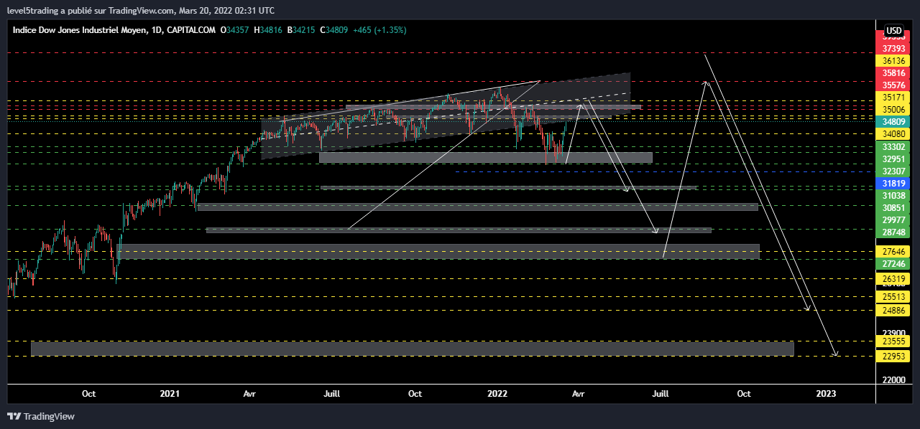Click the 34080 yellow price label
The width and height of the screenshot is (920, 429).
(x=894, y=134)
